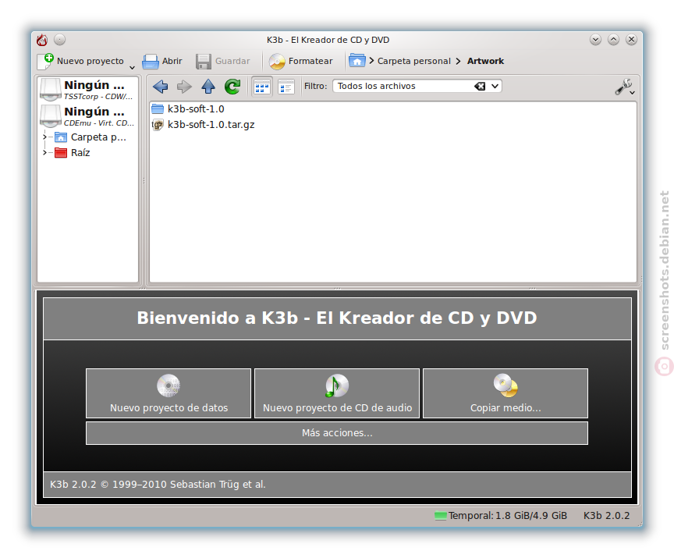The width and height of the screenshot is (674, 558).
Task: Select the CDEmu Virt. CD drive entry
Action: tap(87, 116)
